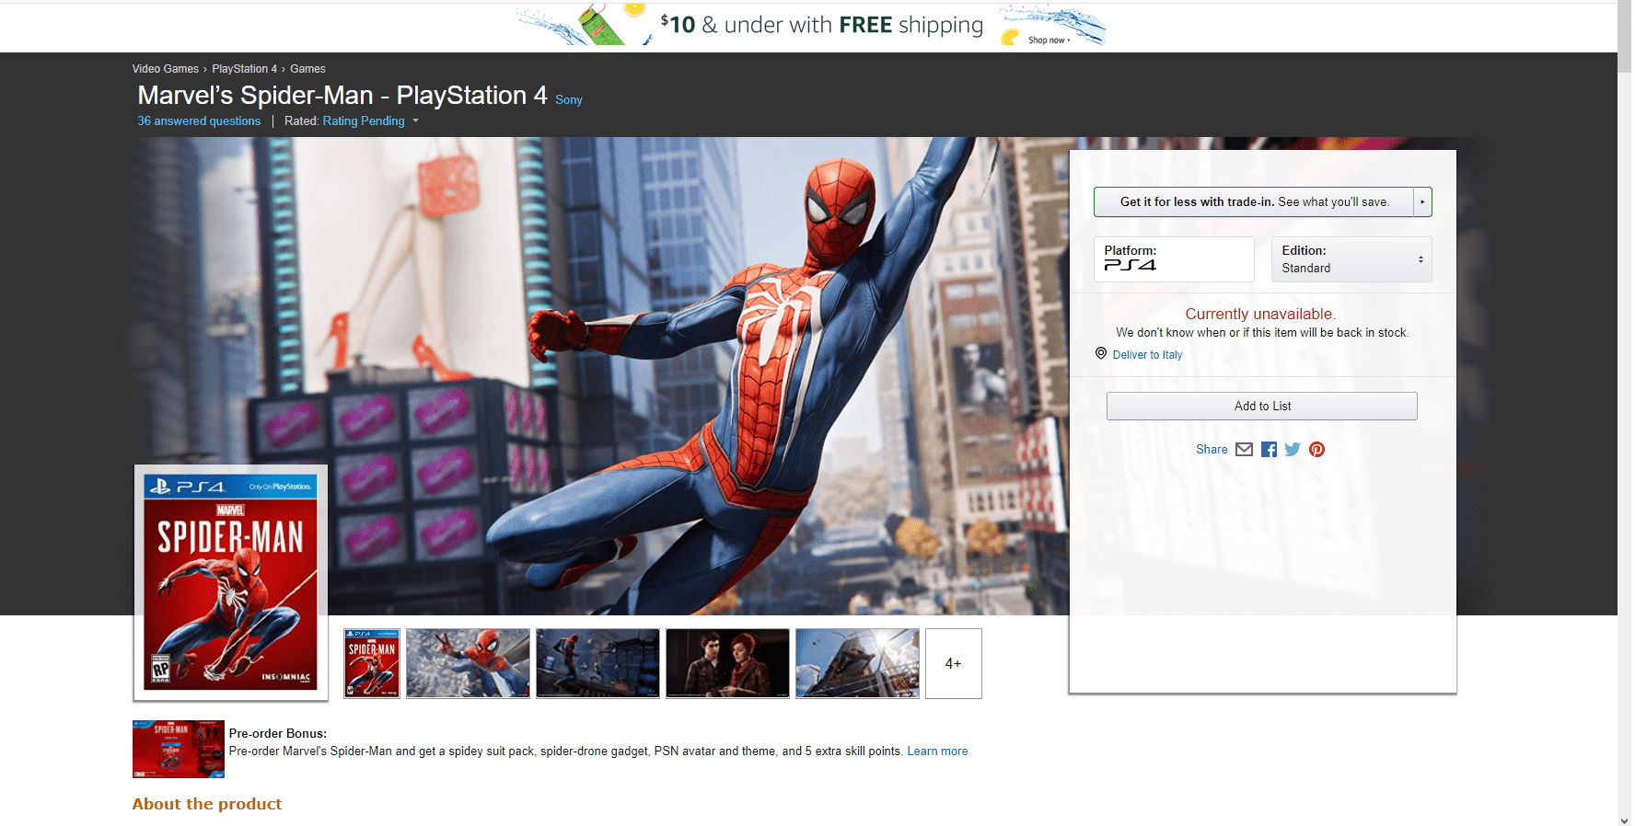Click the About the product heading
Viewport: 1635px width, 826px height.
pos(207,804)
